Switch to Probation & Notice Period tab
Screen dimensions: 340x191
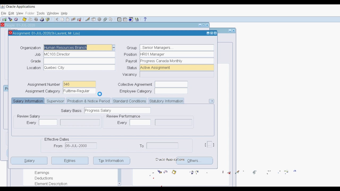88,101
